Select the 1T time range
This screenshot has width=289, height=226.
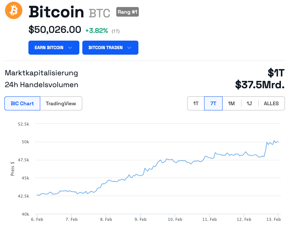coord(196,103)
